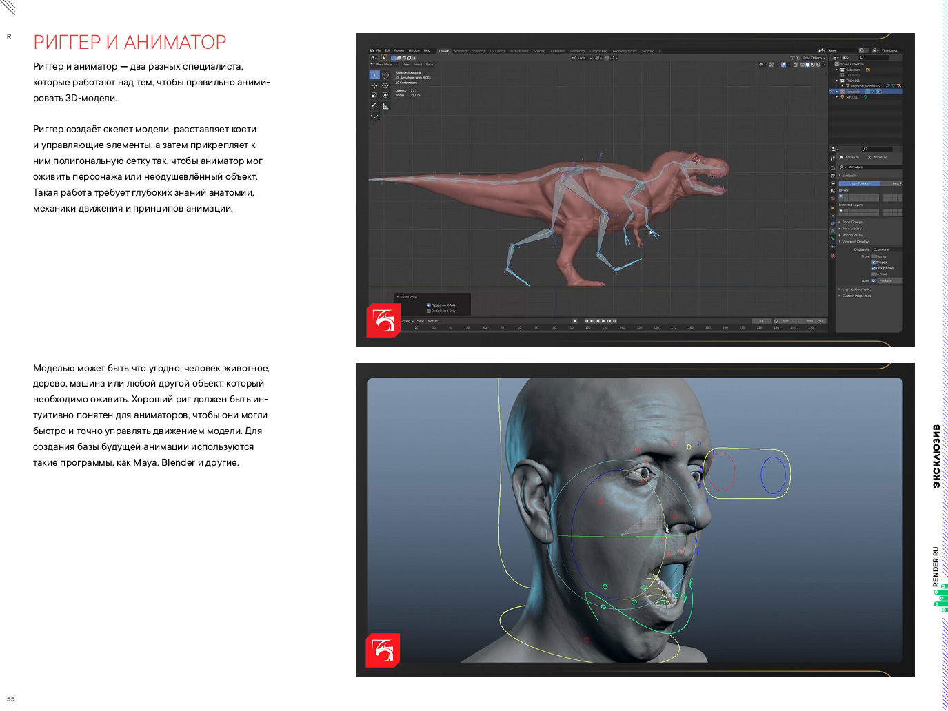This screenshot has width=948, height=711.
Task: Toggle the Group Colors checkbox
Action: pos(874,268)
